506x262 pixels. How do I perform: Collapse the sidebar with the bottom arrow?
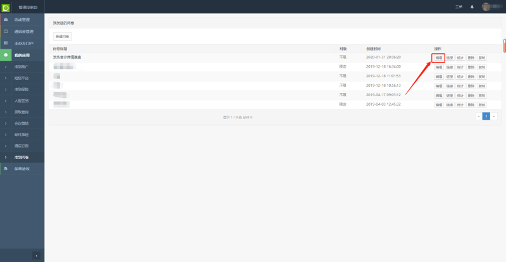coord(36,255)
